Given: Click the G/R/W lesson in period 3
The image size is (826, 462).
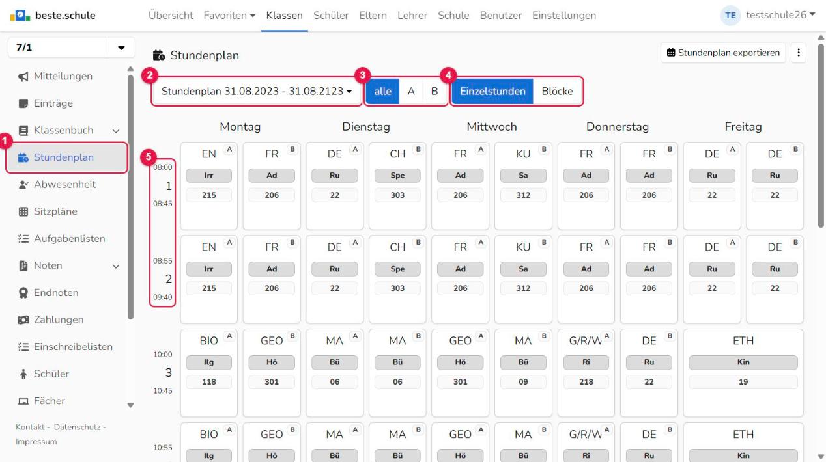Looking at the screenshot, I should point(586,373).
